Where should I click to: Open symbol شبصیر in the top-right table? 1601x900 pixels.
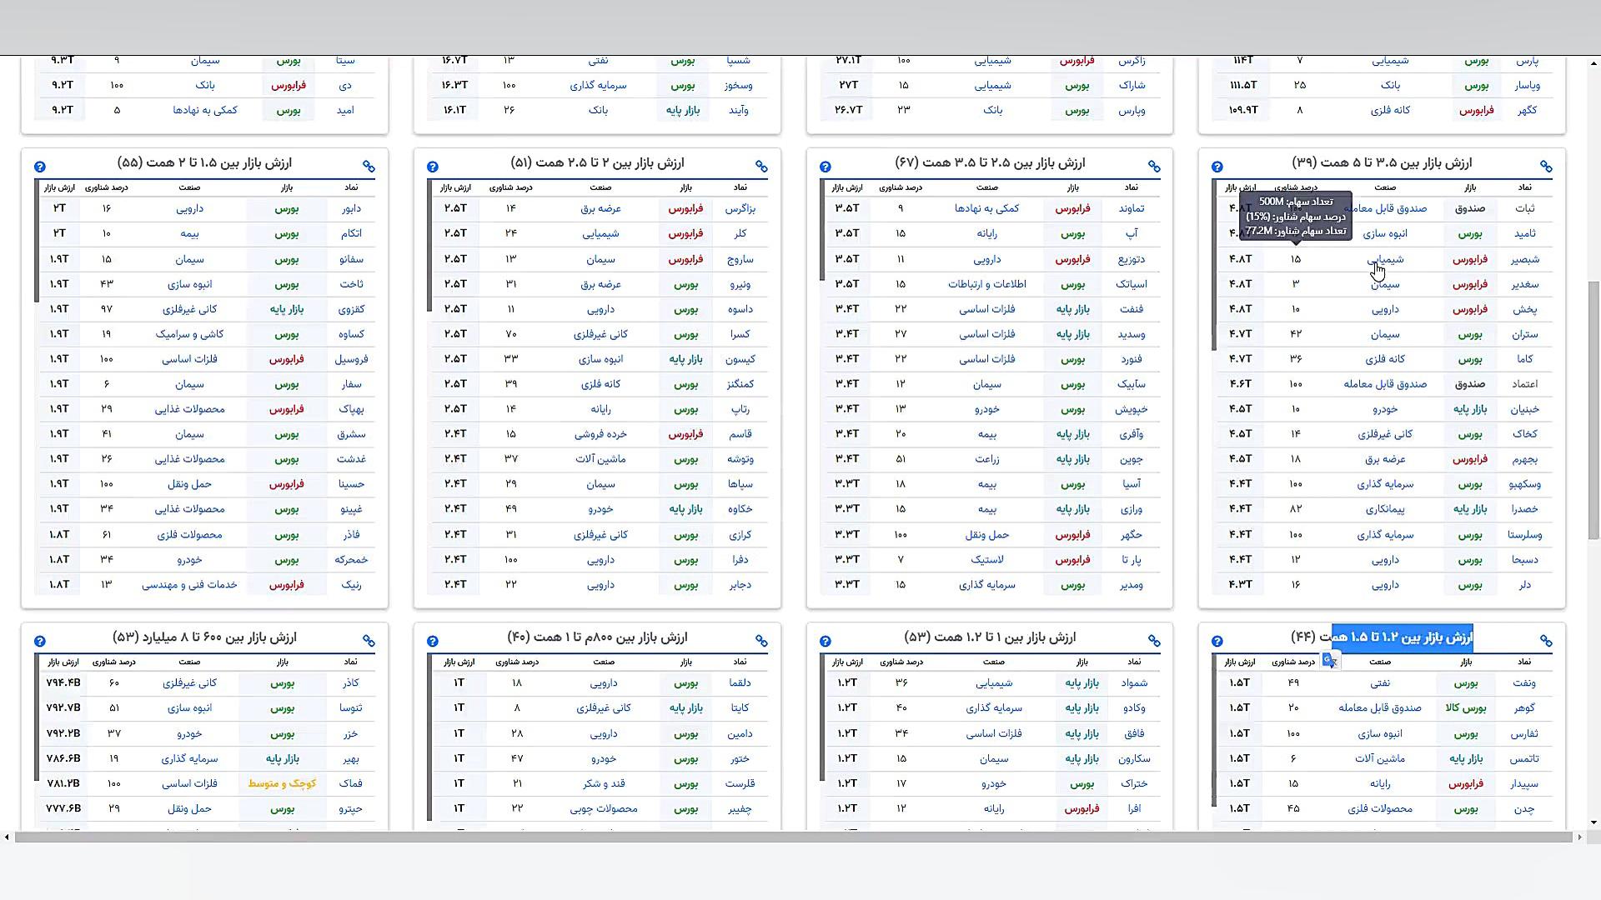(1524, 259)
